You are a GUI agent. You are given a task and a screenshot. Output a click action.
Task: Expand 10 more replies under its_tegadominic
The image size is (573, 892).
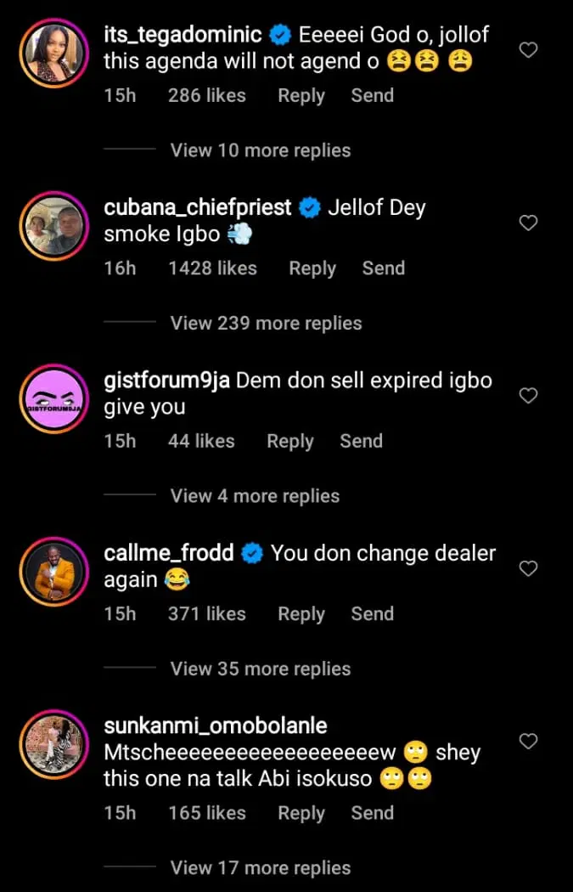coord(260,150)
